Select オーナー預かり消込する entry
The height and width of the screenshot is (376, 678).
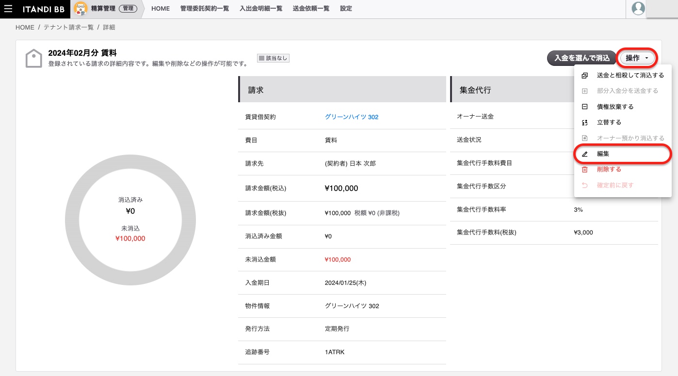coord(623,138)
